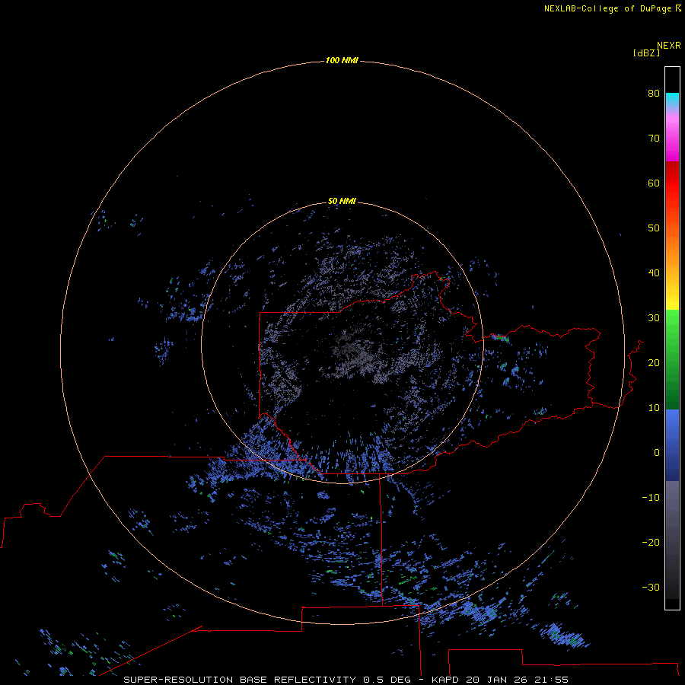Click the 0 dBZ scale value

pyautogui.click(x=657, y=453)
